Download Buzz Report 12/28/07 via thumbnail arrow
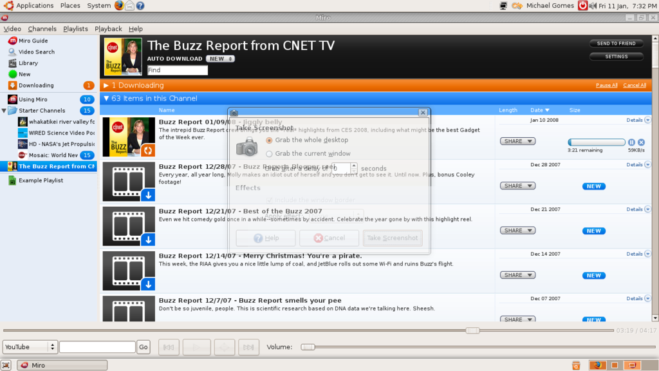Image resolution: width=659 pixels, height=371 pixels. click(148, 195)
